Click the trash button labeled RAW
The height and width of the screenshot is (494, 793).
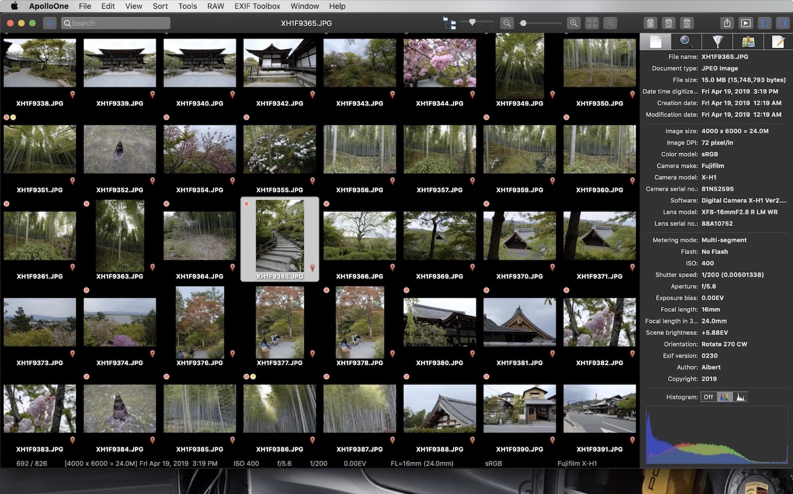(x=687, y=23)
